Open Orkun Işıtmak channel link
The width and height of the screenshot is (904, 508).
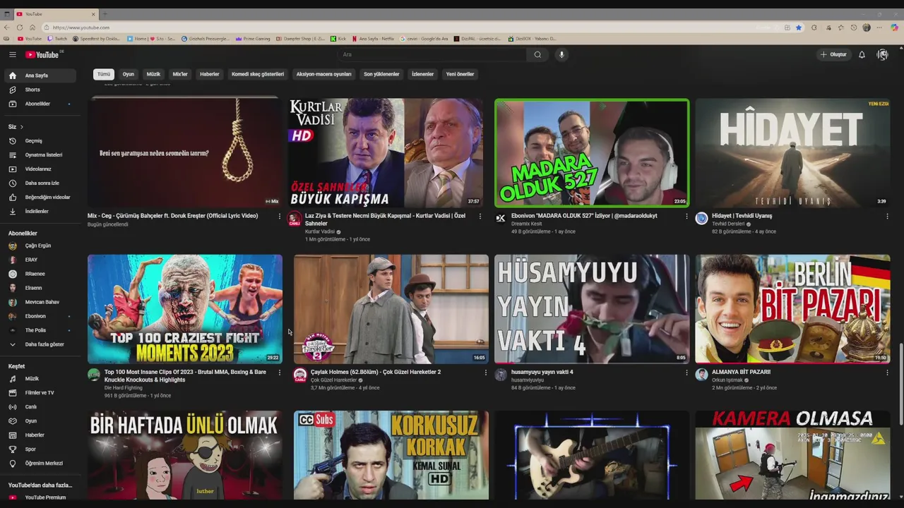pyautogui.click(x=727, y=380)
